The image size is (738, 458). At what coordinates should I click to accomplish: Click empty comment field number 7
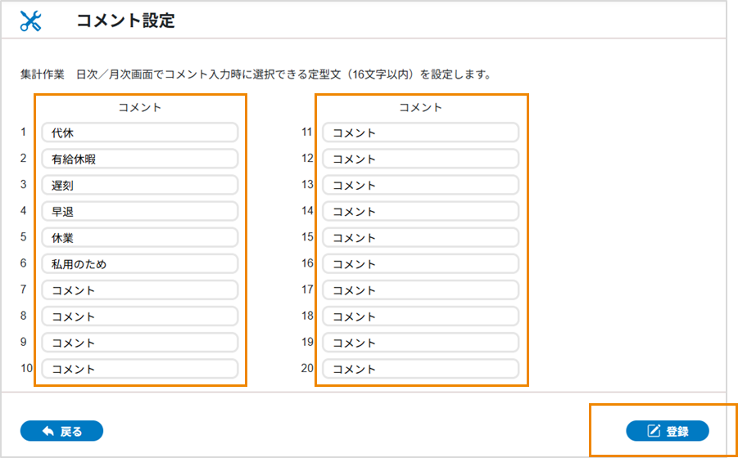pos(139,290)
